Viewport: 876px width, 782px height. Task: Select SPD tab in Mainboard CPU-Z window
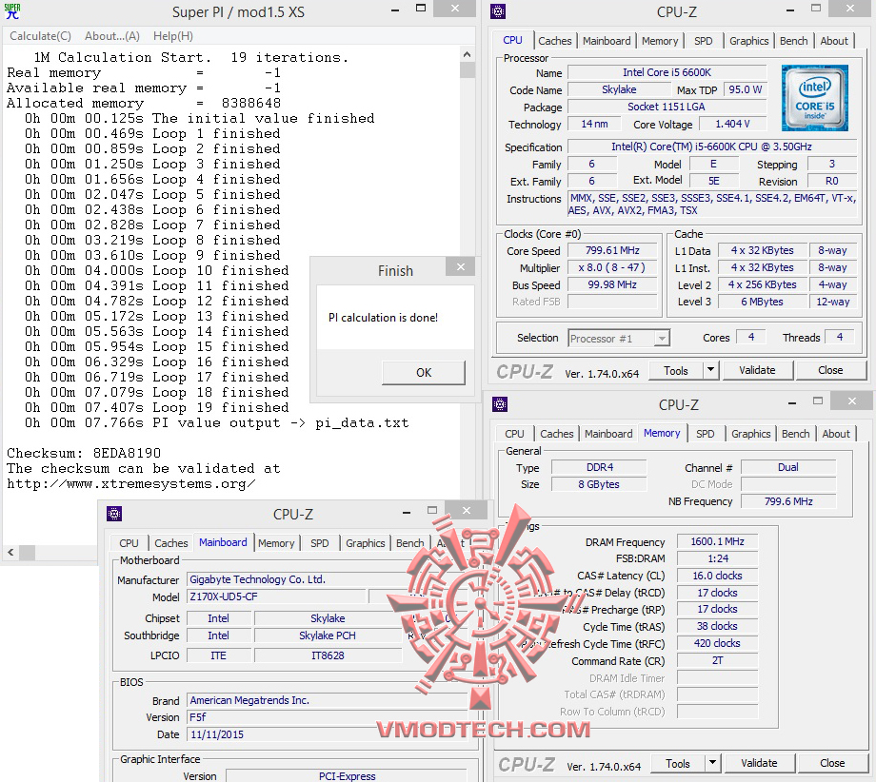click(x=320, y=543)
